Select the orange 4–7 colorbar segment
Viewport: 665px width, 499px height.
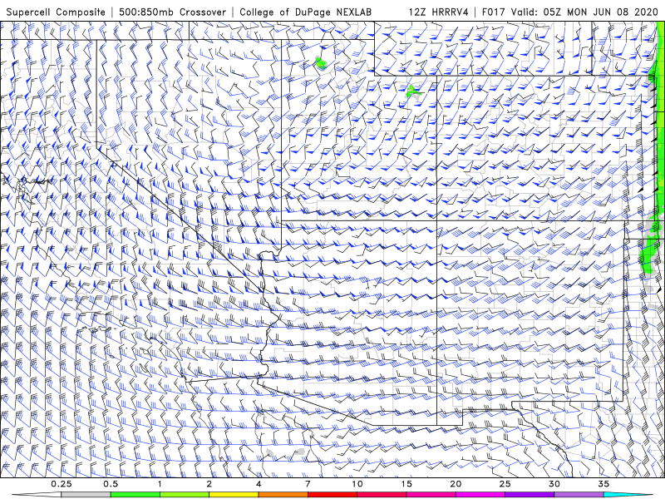point(283,495)
